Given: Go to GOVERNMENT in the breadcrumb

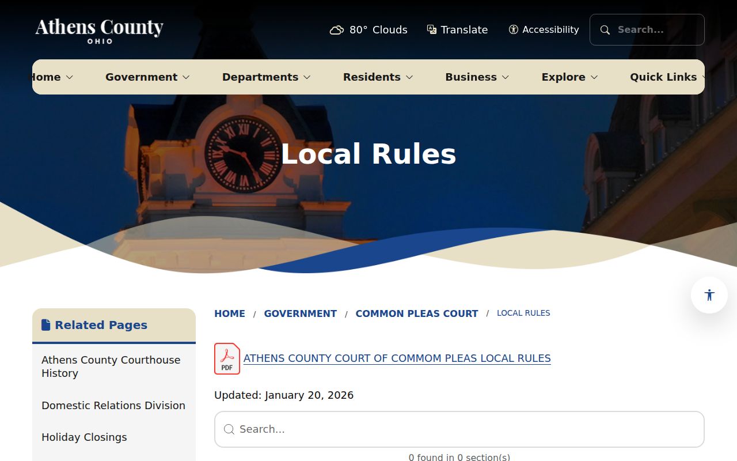Looking at the screenshot, I should pyautogui.click(x=301, y=313).
